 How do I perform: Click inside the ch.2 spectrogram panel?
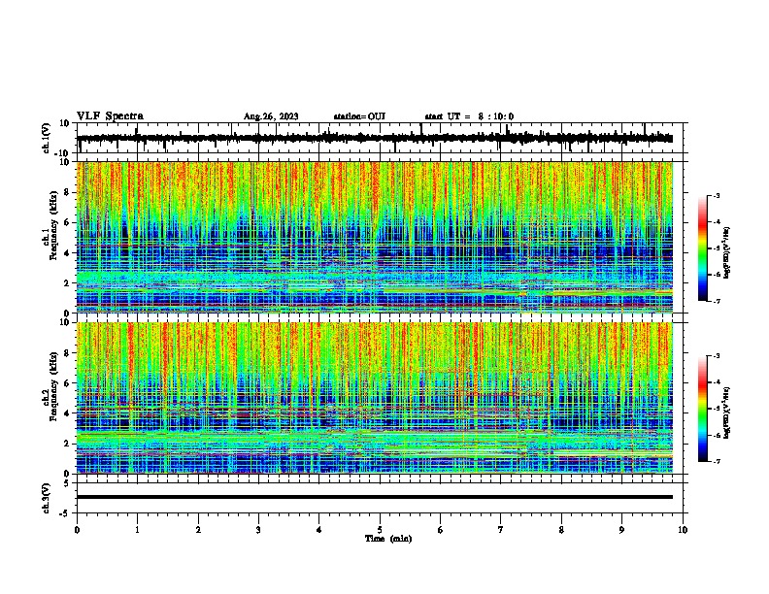pyautogui.click(x=375, y=398)
